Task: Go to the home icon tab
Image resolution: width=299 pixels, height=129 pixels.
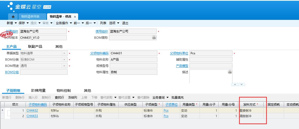Action: pos(13,17)
